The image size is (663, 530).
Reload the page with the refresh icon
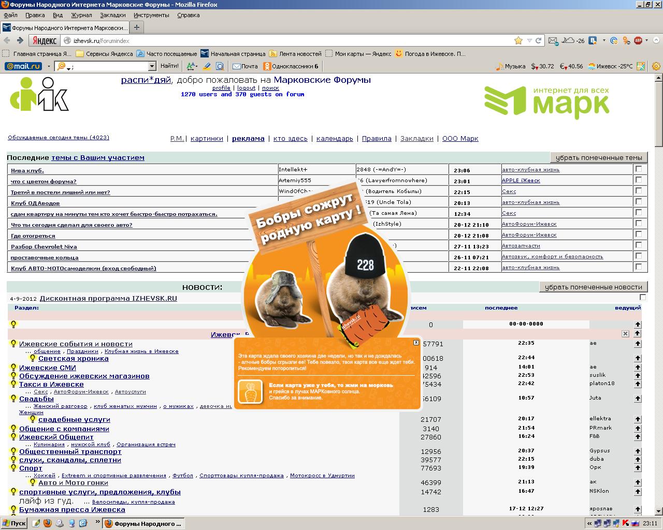[x=539, y=40]
